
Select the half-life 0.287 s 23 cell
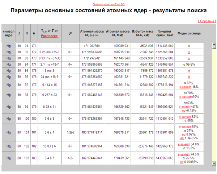50,95
